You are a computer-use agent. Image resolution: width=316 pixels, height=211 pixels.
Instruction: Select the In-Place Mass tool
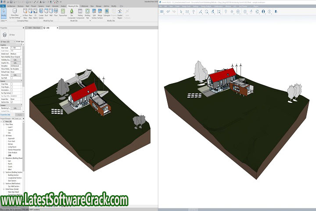(x=25, y=13)
